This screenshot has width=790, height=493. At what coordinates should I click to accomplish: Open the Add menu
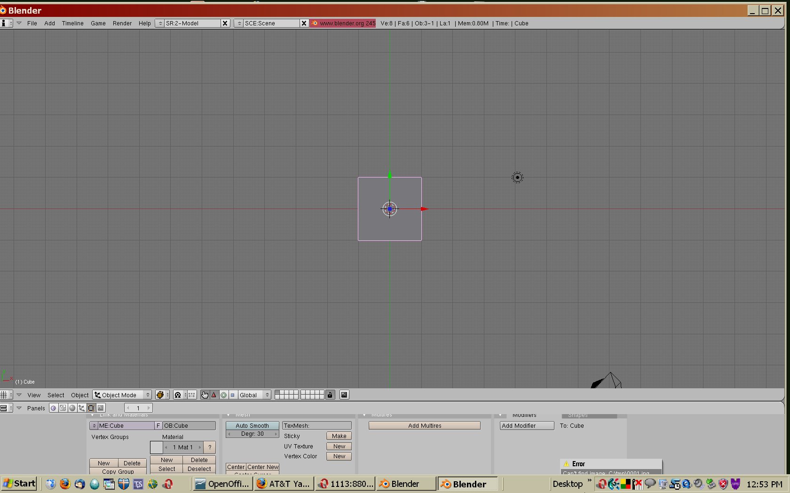click(49, 23)
